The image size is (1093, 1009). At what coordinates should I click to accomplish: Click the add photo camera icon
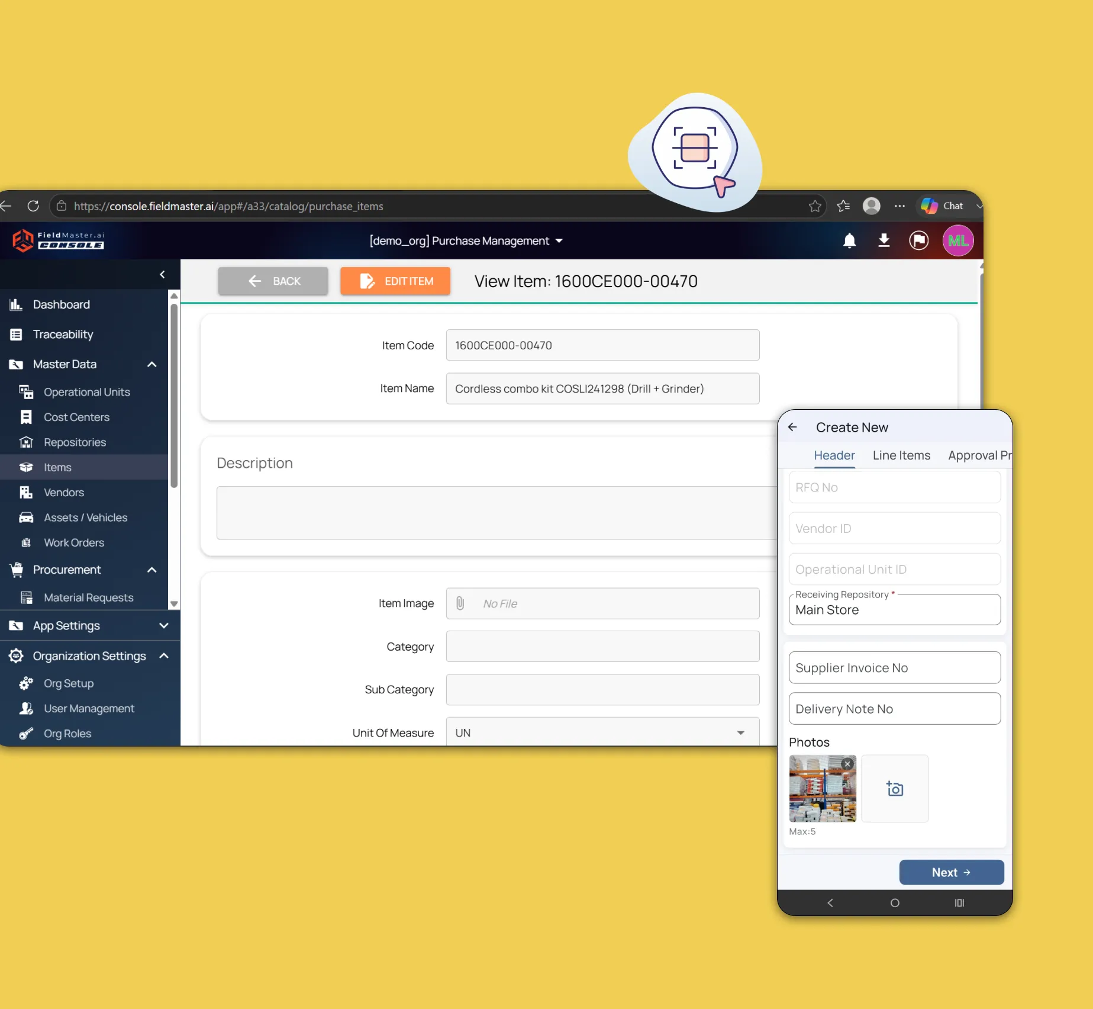click(x=895, y=789)
